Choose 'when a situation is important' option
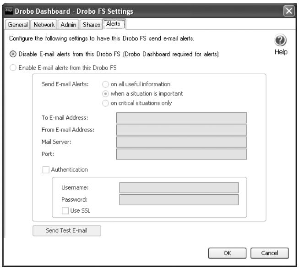Image resolution: width=299 pixels, height=269 pixels. [x=105, y=93]
